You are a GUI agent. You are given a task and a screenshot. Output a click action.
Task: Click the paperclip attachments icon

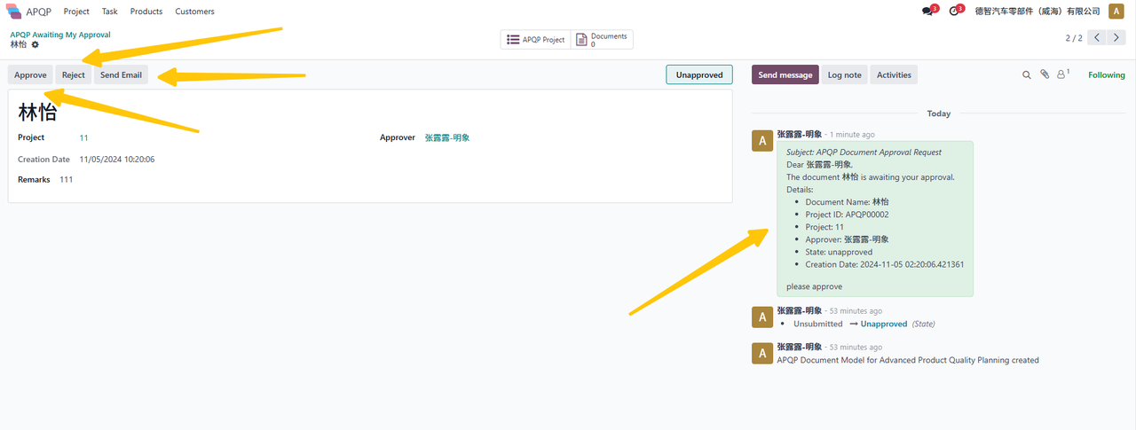click(1045, 75)
